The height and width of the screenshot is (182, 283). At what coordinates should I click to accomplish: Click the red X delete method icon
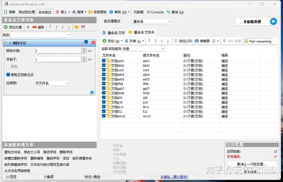28,27
